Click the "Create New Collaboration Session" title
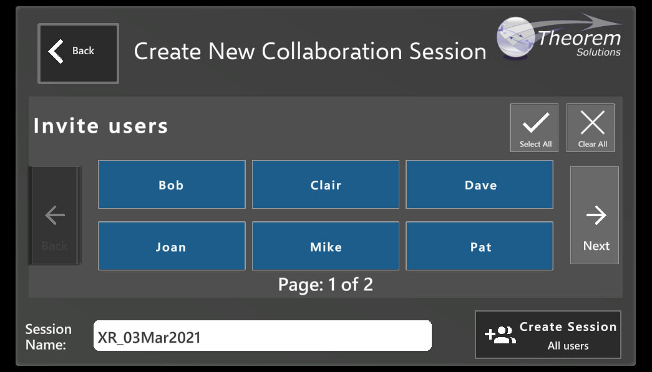Screen dimensions: 652x372 pyautogui.click(x=310, y=52)
